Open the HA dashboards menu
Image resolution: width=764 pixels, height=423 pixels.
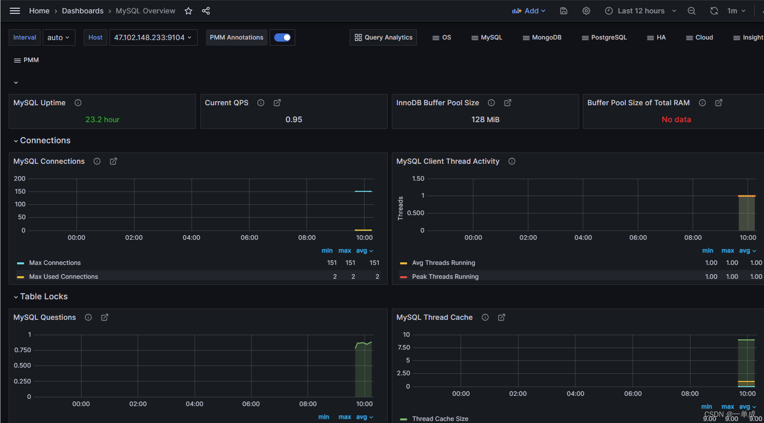click(x=656, y=37)
